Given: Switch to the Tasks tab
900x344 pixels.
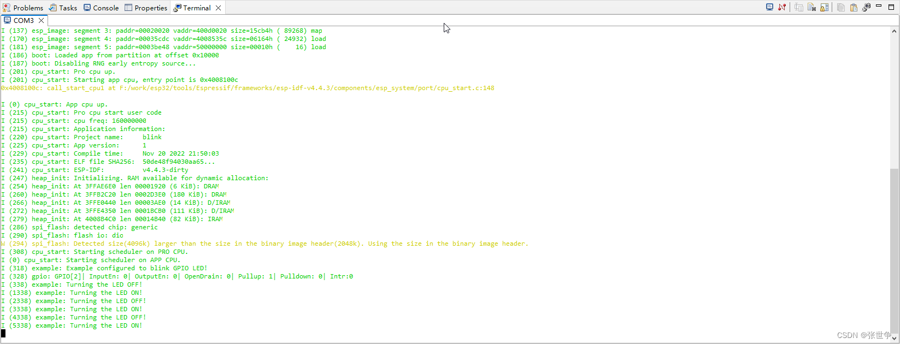Looking at the screenshot, I should point(63,8).
